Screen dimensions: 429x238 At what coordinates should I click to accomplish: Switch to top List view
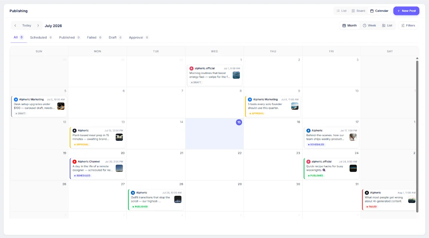(341, 11)
